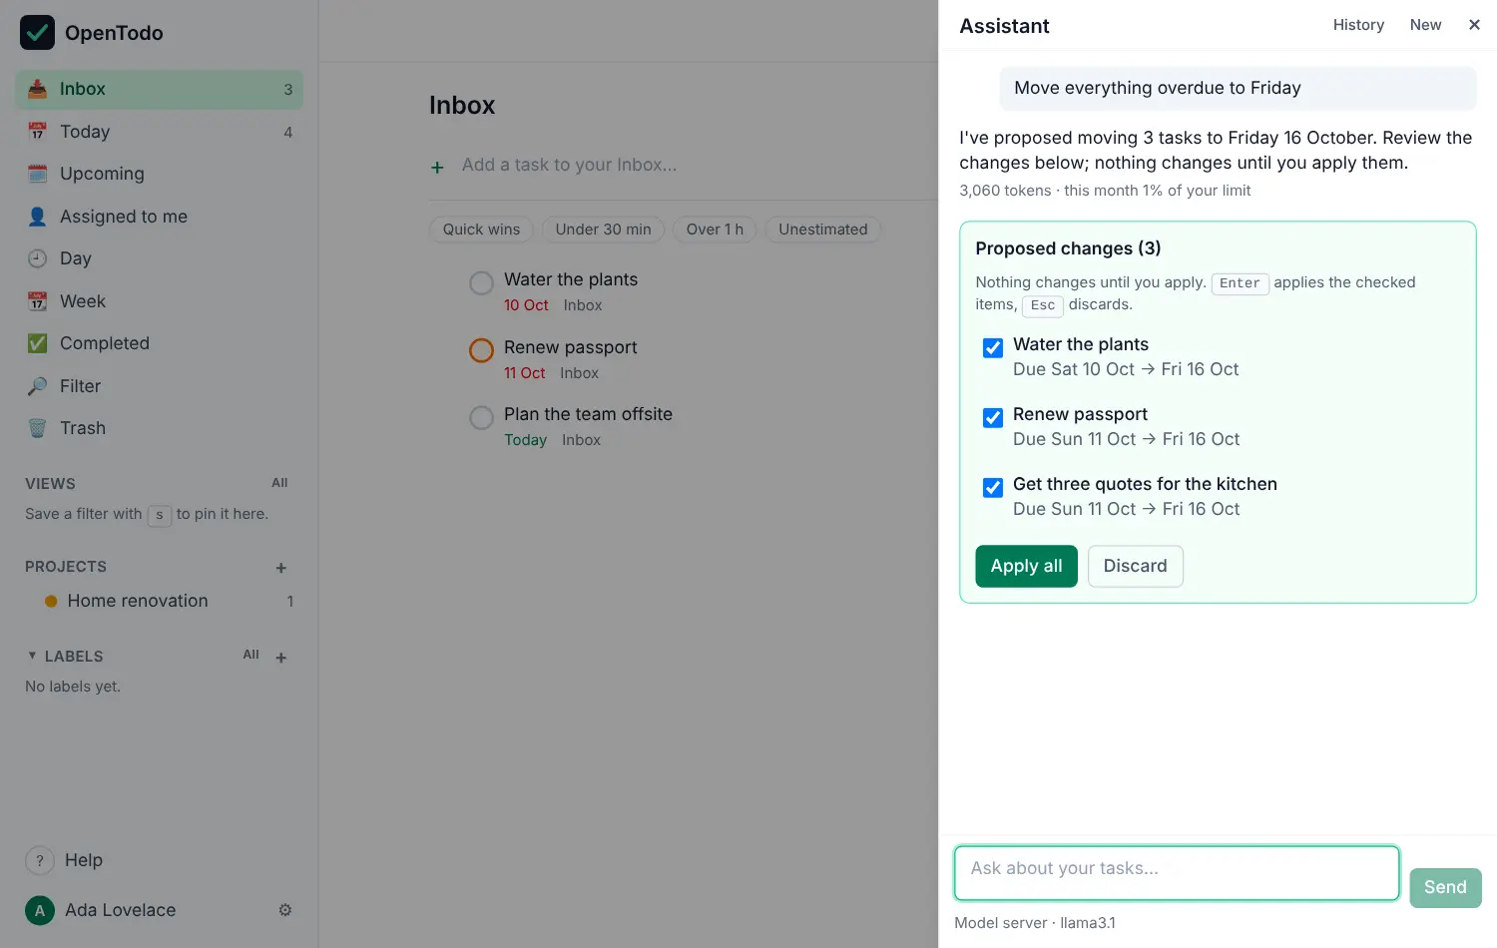The height and width of the screenshot is (948, 1497).
Task: Open assistant History
Action: coord(1358,25)
